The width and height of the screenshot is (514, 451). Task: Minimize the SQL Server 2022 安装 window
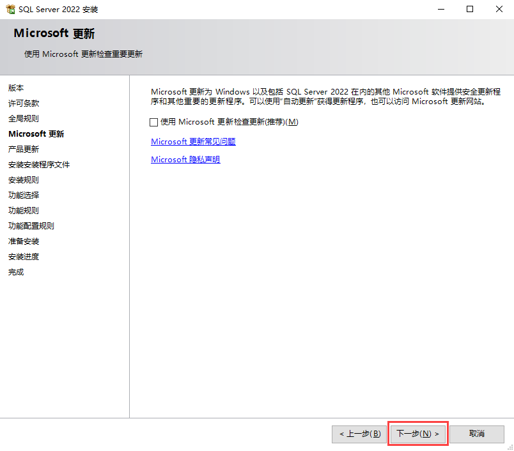(x=440, y=10)
